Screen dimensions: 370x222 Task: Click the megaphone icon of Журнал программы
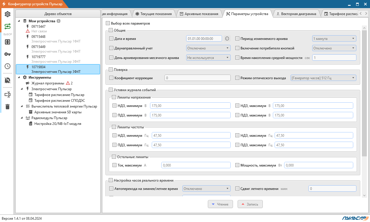(28, 83)
